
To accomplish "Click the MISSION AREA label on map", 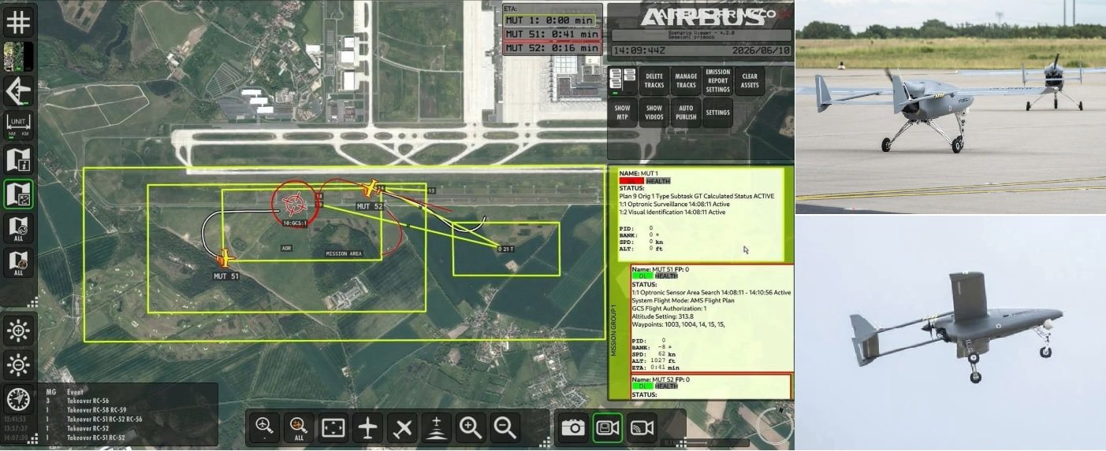I will pyautogui.click(x=344, y=253).
